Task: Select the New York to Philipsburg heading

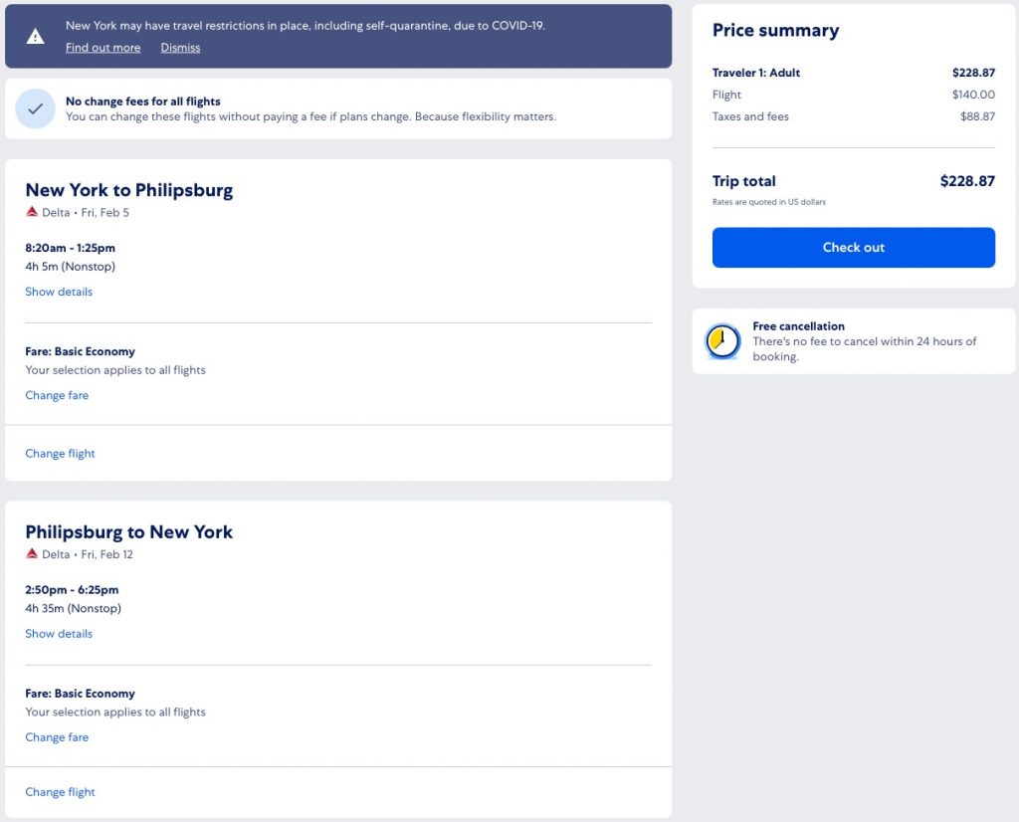Action: tap(129, 190)
